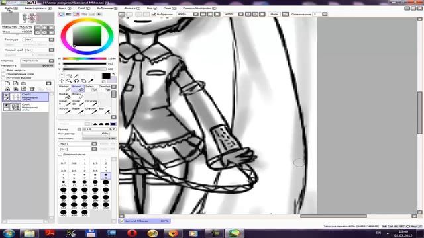
Task: Select the Acrylic brush
Action: (65, 110)
